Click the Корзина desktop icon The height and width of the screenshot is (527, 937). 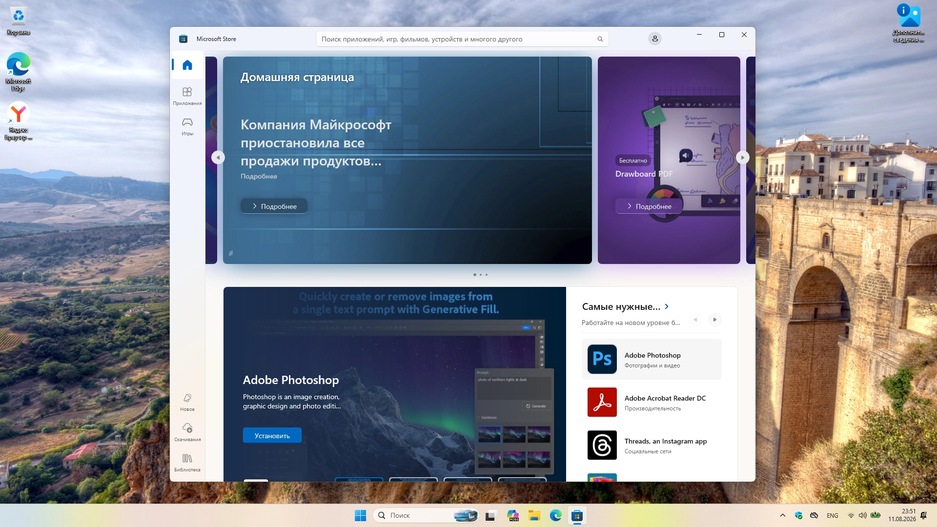[19, 20]
